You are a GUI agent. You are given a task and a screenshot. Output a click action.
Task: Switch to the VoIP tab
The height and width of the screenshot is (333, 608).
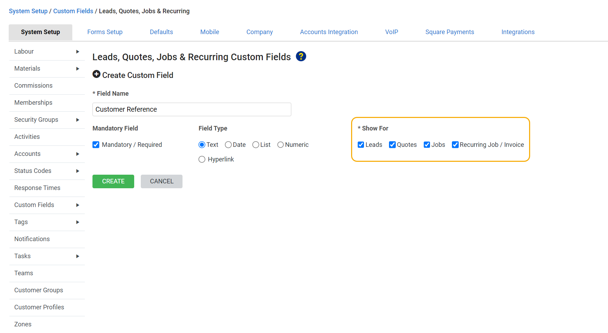point(391,32)
